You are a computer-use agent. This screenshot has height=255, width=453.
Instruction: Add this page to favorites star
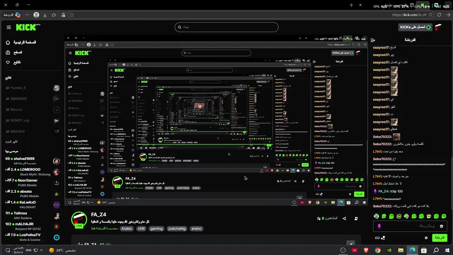point(72,15)
